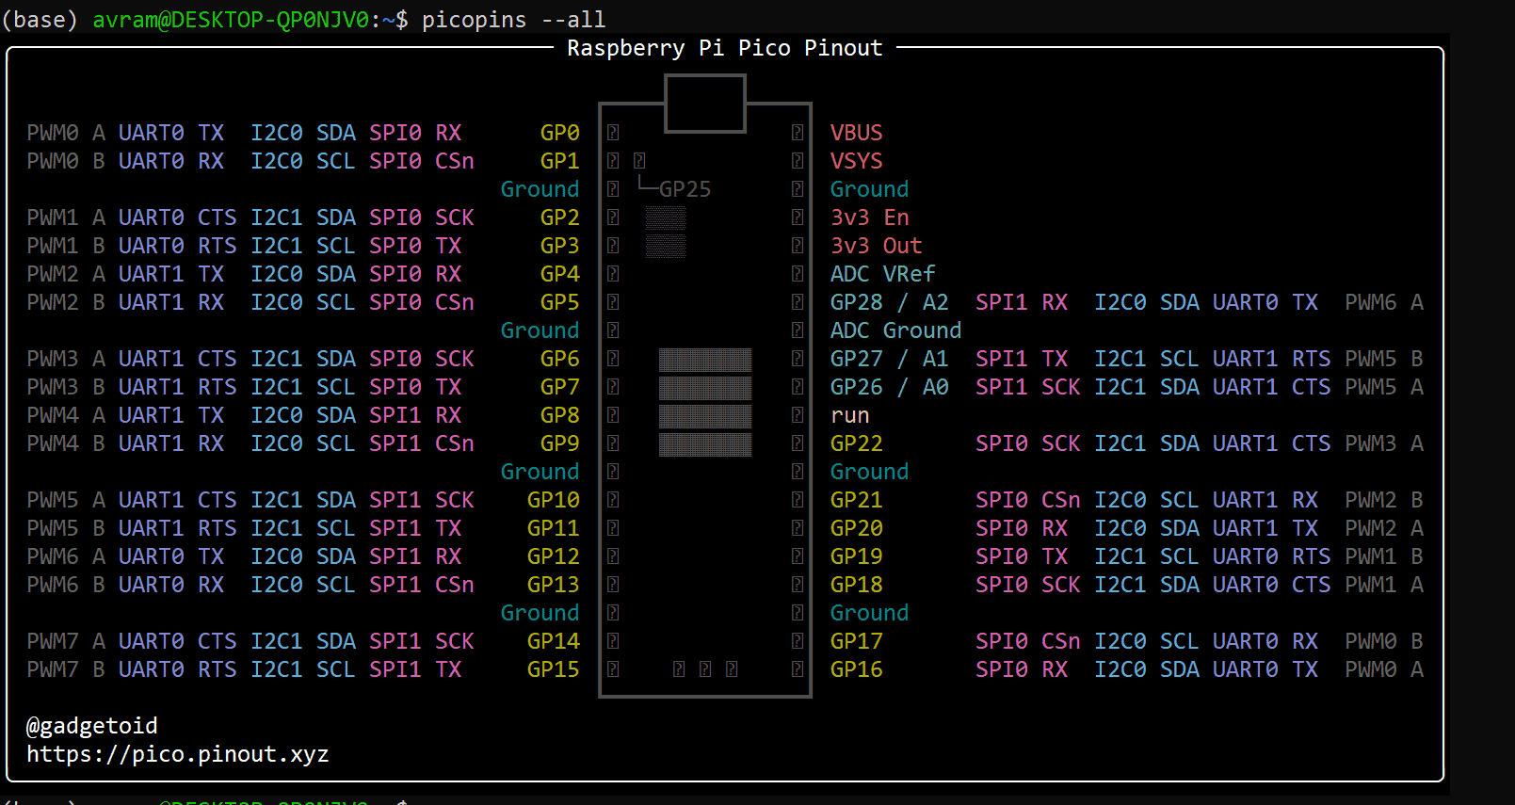Click the ADC VRef label
This screenshot has width=1515, height=805.
(x=883, y=274)
